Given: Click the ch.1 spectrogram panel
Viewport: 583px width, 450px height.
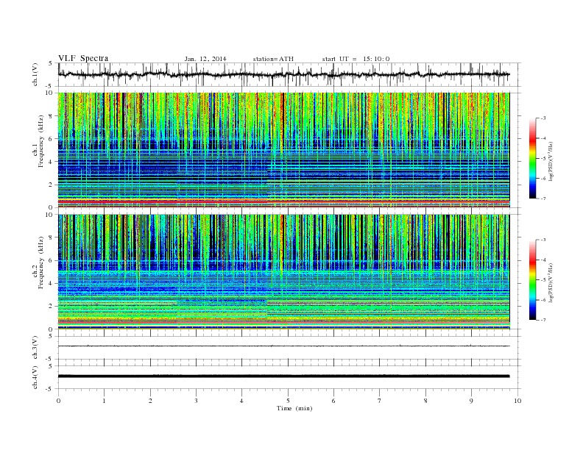Looking at the screenshot, I should click(x=283, y=150).
